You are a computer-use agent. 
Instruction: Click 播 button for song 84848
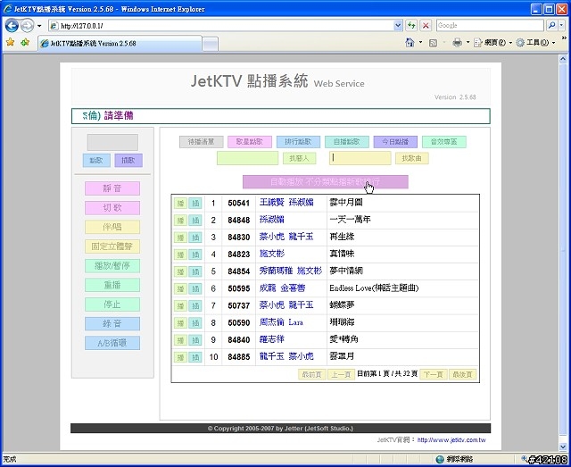click(180, 221)
